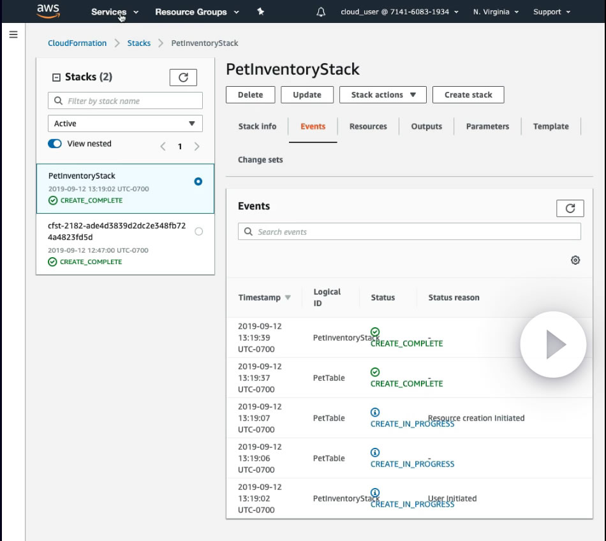Click the Create stack button
The width and height of the screenshot is (606, 541).
click(468, 94)
